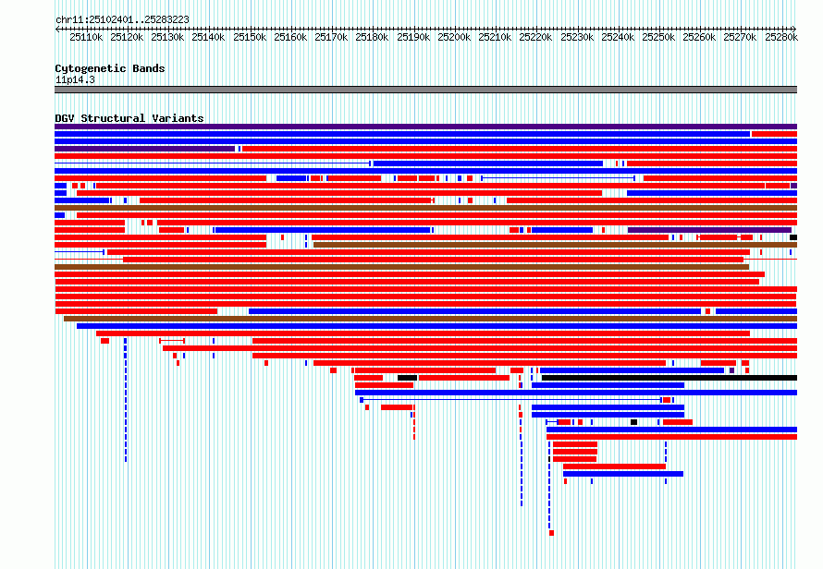Select the bottommost red variant marker
Image resolution: width=823 pixels, height=569 pixels.
[552, 533]
